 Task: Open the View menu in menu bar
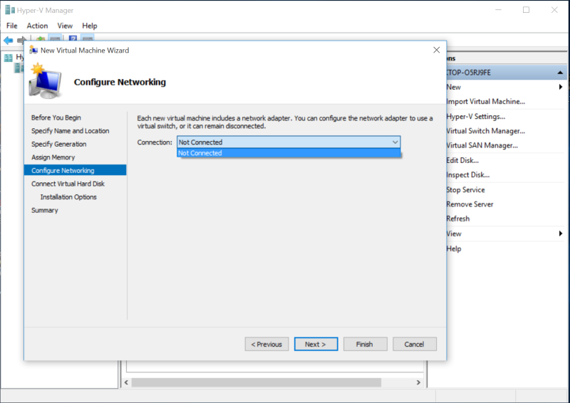coord(65,26)
